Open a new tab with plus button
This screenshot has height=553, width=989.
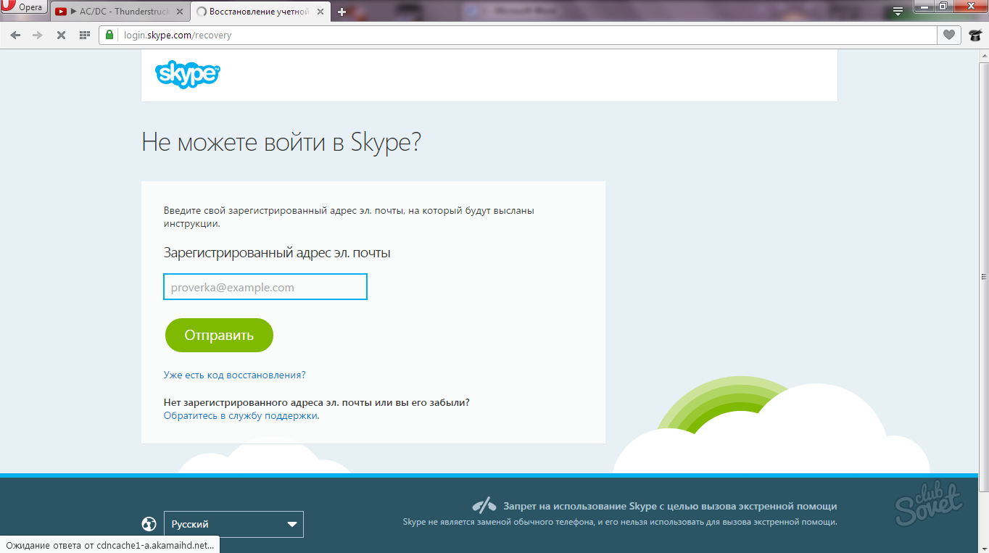tap(342, 12)
